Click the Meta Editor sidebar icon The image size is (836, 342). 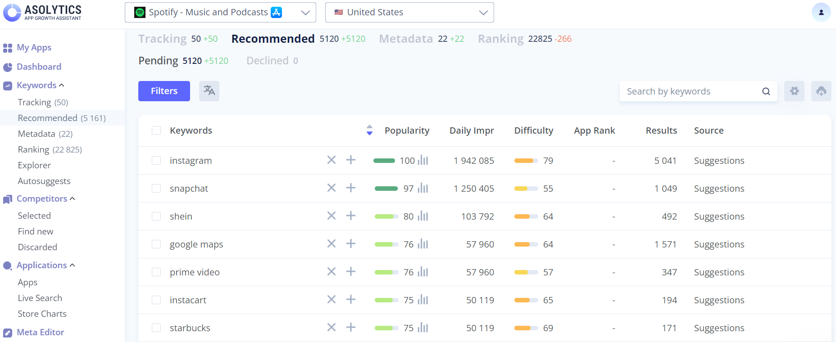[8, 333]
